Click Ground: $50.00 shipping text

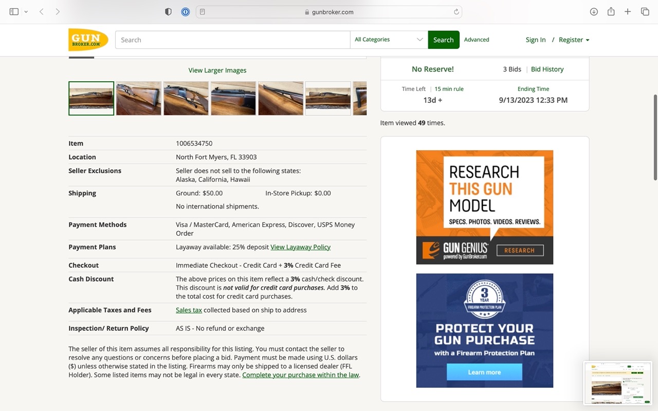click(x=199, y=193)
